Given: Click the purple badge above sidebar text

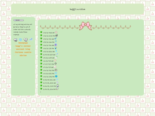Looking at the screenshot, I should pyautogui.click(x=19, y=20).
